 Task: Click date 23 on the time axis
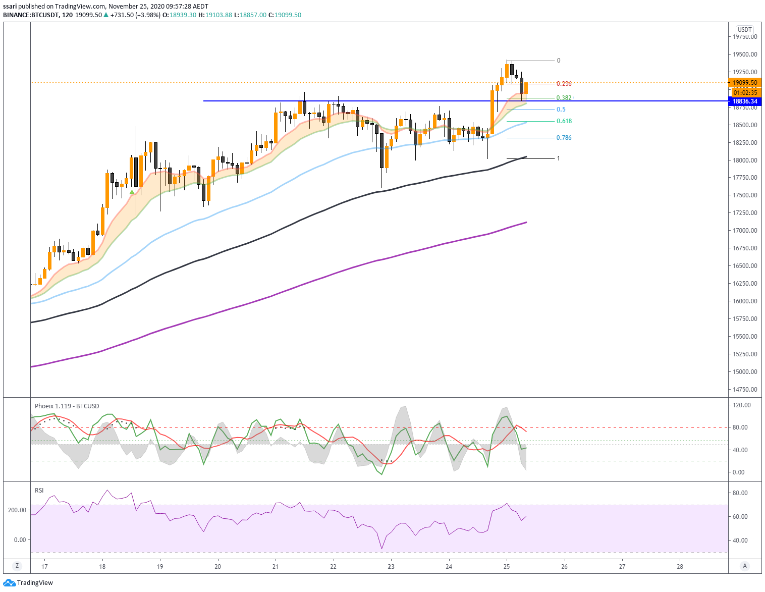391,566
